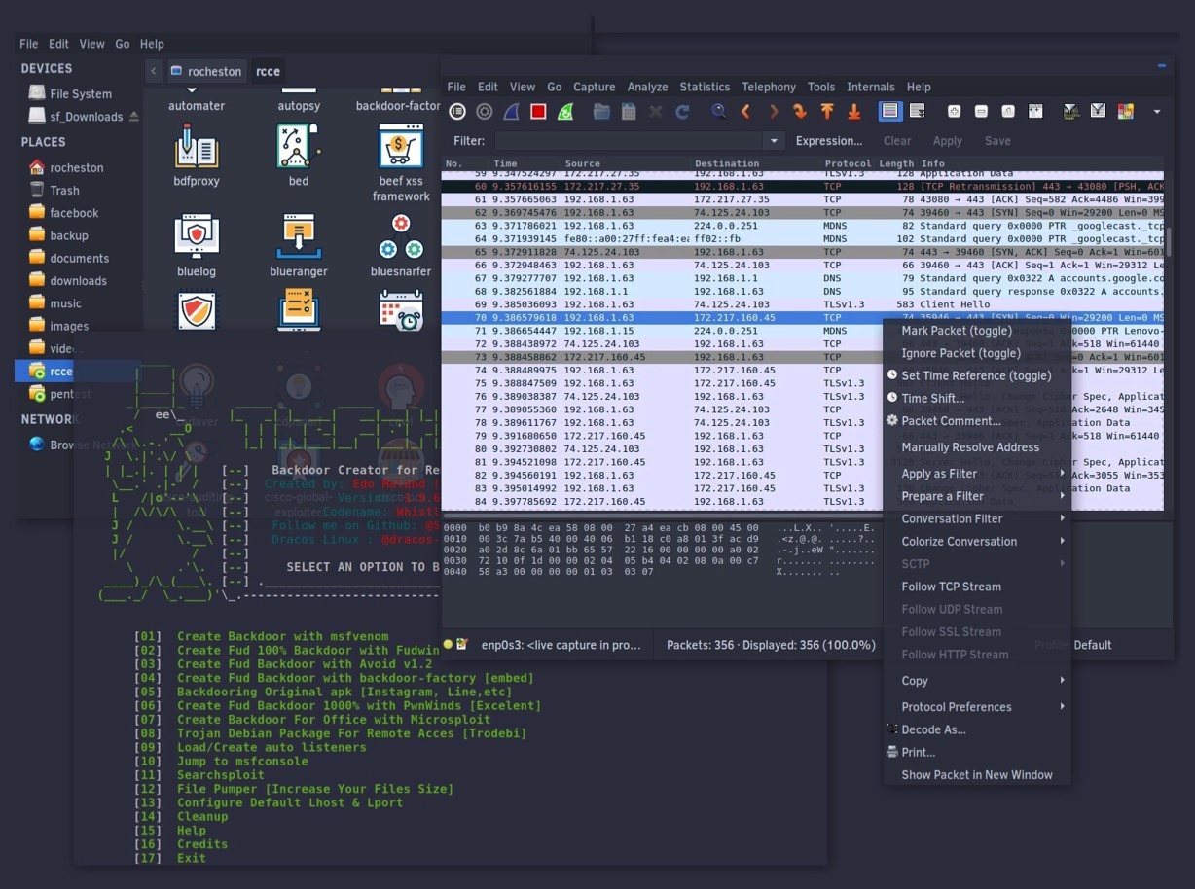
Task: Expand the Protocol Preferences submenu
Action: (x=977, y=707)
